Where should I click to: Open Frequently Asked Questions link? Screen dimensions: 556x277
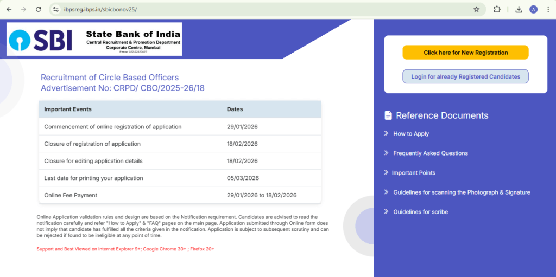point(430,153)
